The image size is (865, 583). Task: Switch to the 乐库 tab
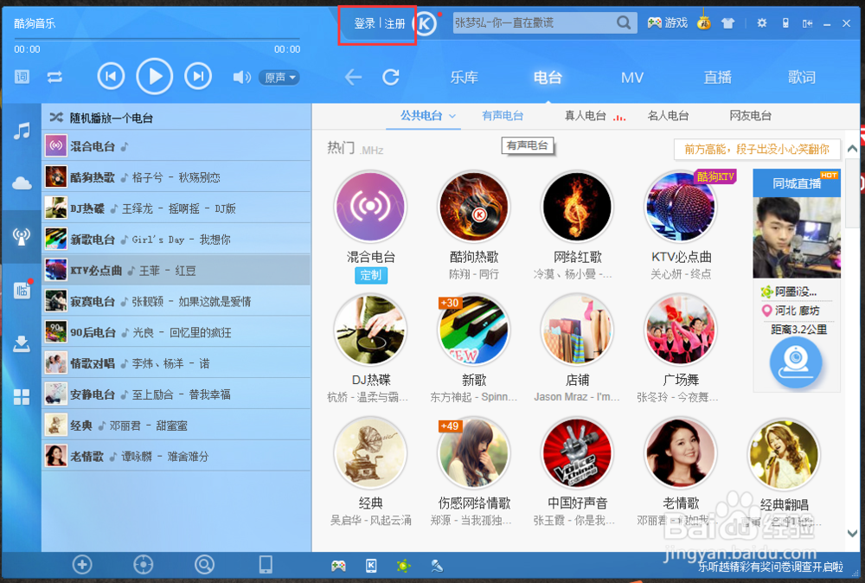coord(464,77)
